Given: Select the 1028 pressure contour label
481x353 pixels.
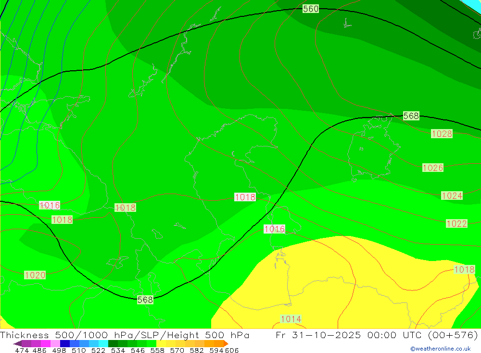Looking at the screenshot, I should coord(442,134).
